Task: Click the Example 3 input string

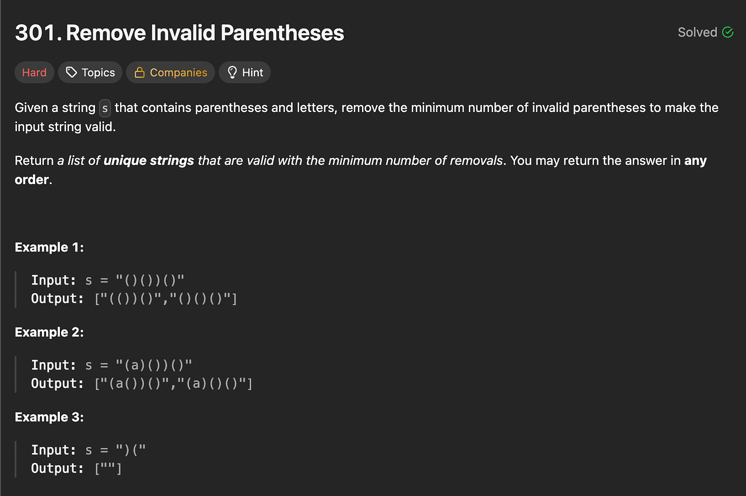Action: pos(131,450)
